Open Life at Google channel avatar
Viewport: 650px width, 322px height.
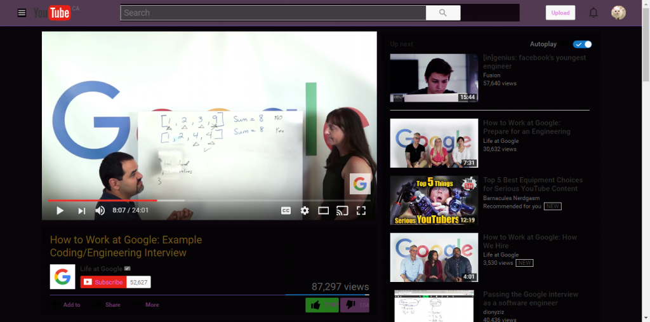pos(62,277)
